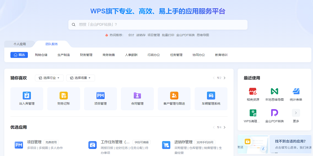Expand the 选择行业 dropdown
The height and width of the screenshot is (156, 313).
[49, 78]
